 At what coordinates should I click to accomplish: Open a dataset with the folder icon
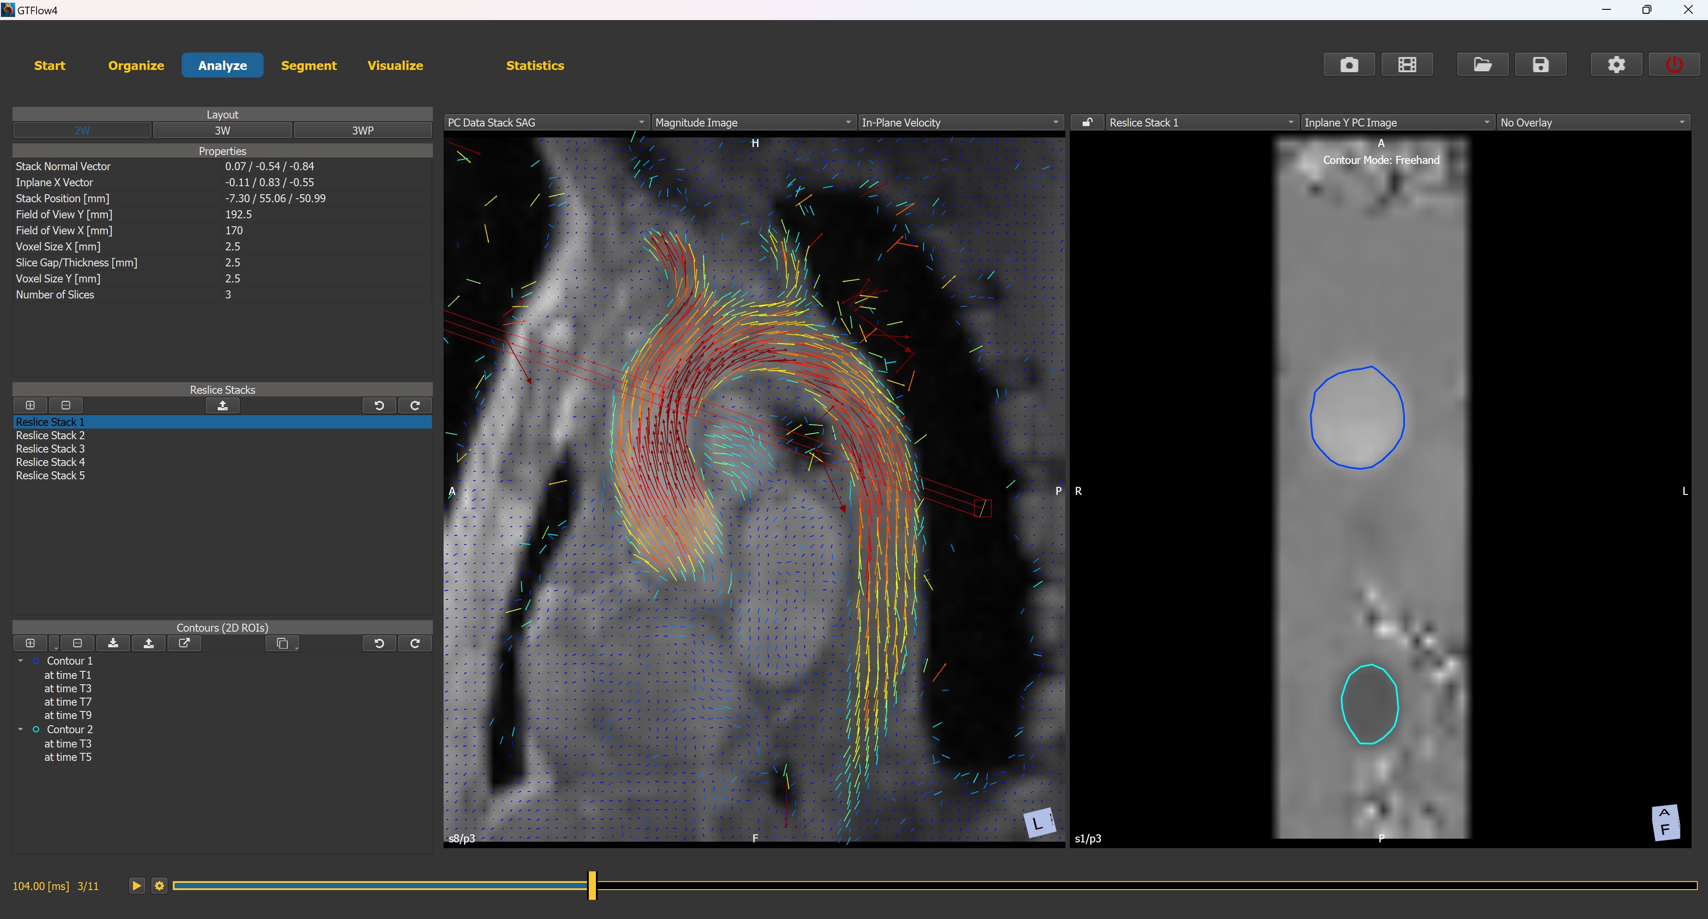point(1483,65)
